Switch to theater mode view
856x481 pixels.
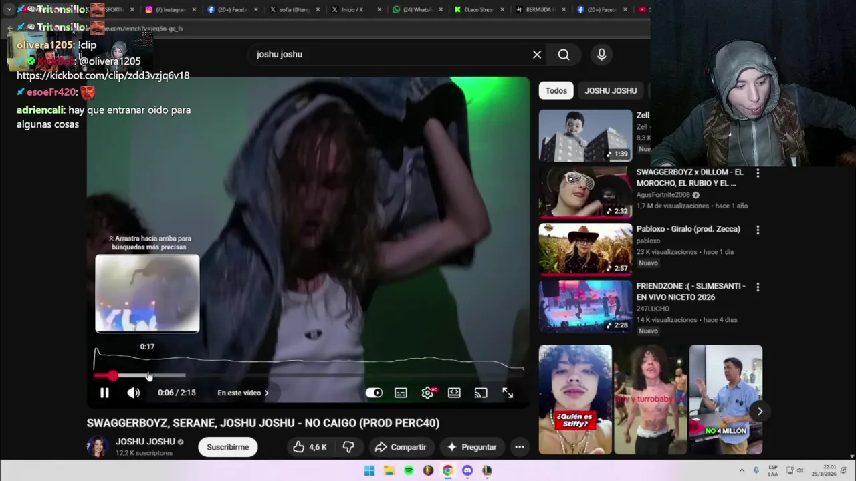(x=454, y=393)
